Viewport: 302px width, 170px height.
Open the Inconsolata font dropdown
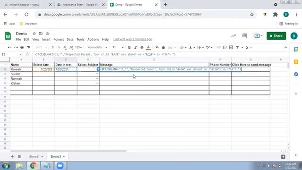[97, 47]
